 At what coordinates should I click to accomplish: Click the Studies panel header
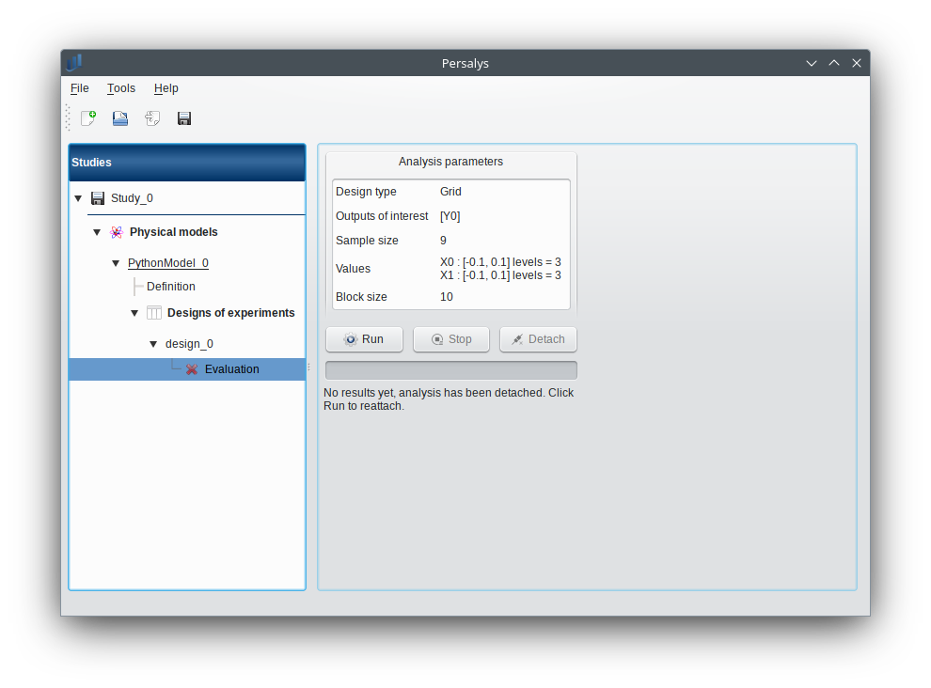pos(187,163)
